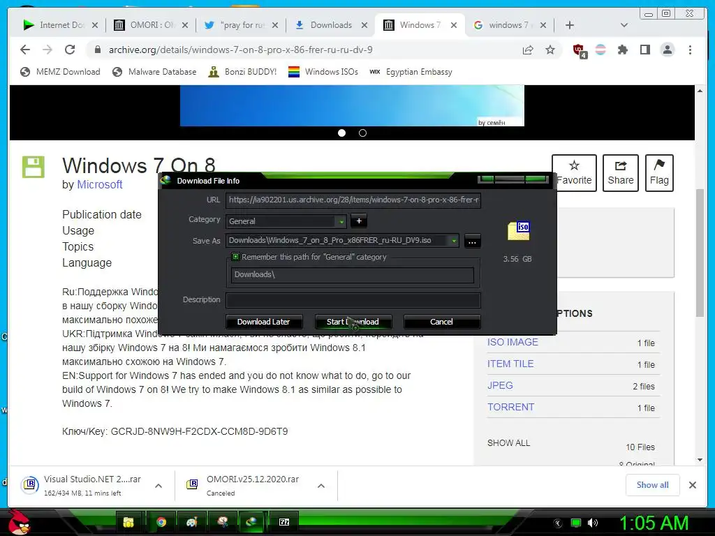The width and height of the screenshot is (715, 536).
Task: Open the Chrome profile avatar
Action: [667, 50]
